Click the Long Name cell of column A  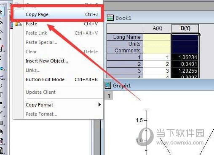157,37
